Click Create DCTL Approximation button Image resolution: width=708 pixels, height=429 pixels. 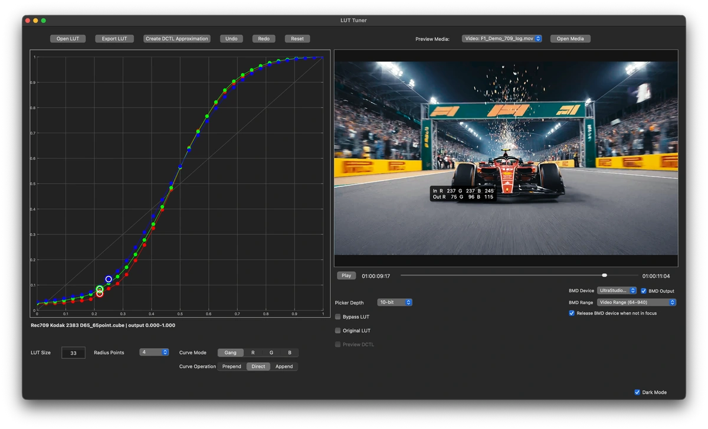pyautogui.click(x=177, y=39)
